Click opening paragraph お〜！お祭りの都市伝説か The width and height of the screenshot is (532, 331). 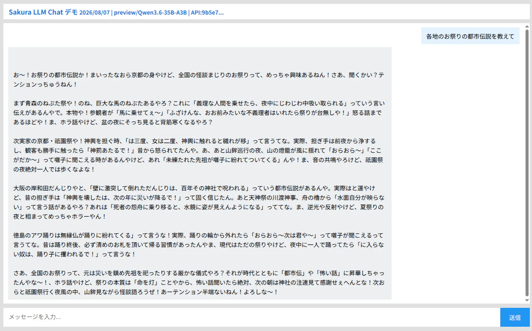tap(199, 79)
